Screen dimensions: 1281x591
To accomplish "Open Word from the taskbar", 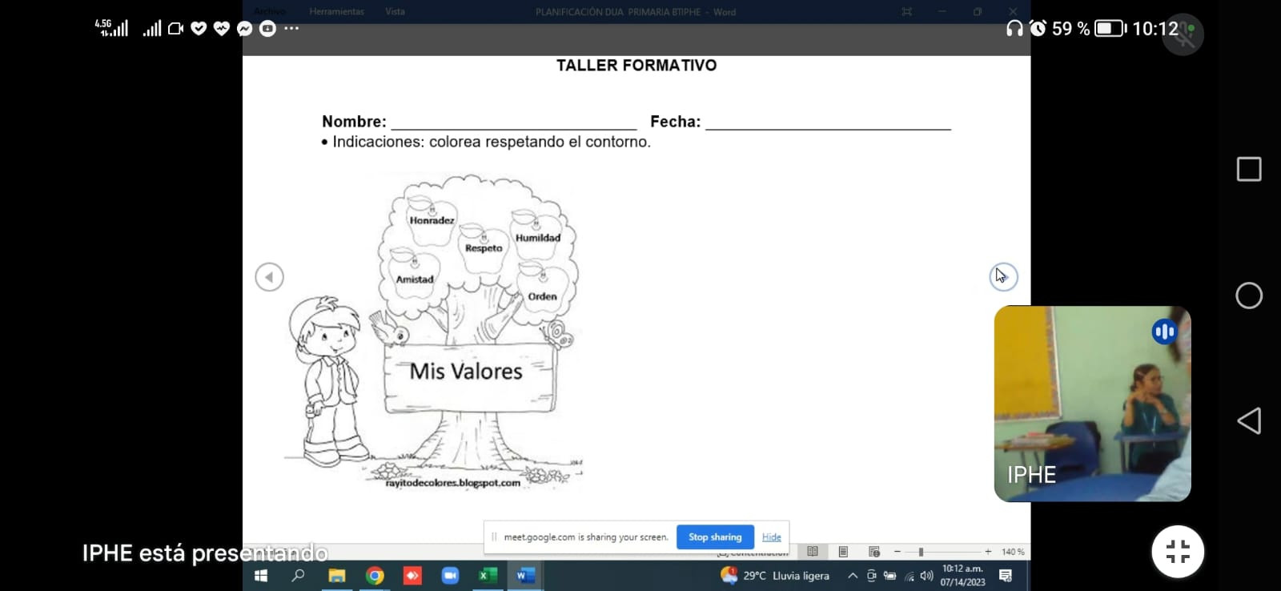I will pyautogui.click(x=525, y=576).
